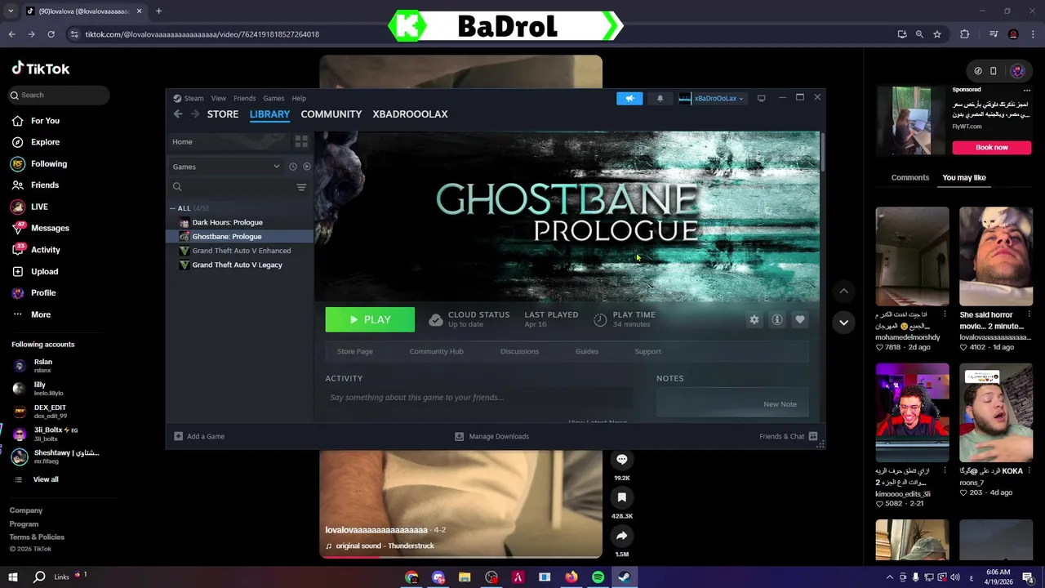Open the Community Hub tab
Image resolution: width=1045 pixels, height=588 pixels.
pyautogui.click(x=436, y=351)
